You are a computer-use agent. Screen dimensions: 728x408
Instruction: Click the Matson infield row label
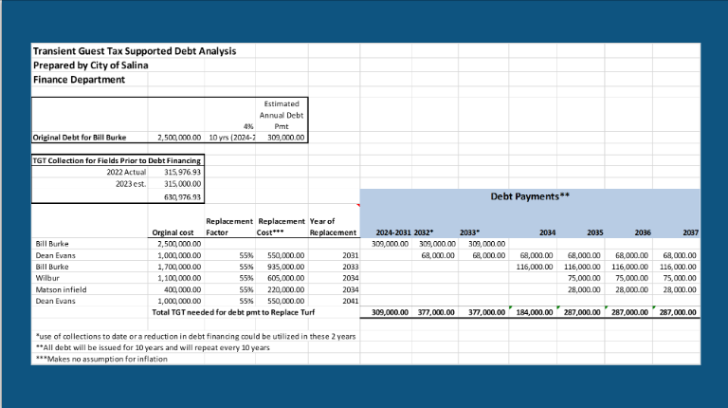click(62, 289)
